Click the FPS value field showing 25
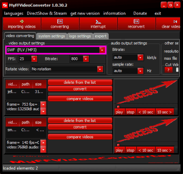Viewport: 183px width, 174px height. tap(25, 59)
